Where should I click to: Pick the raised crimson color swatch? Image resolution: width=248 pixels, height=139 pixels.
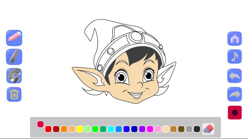point(40,124)
